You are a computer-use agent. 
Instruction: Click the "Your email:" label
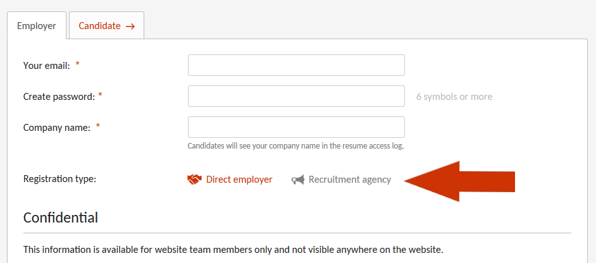(46, 65)
